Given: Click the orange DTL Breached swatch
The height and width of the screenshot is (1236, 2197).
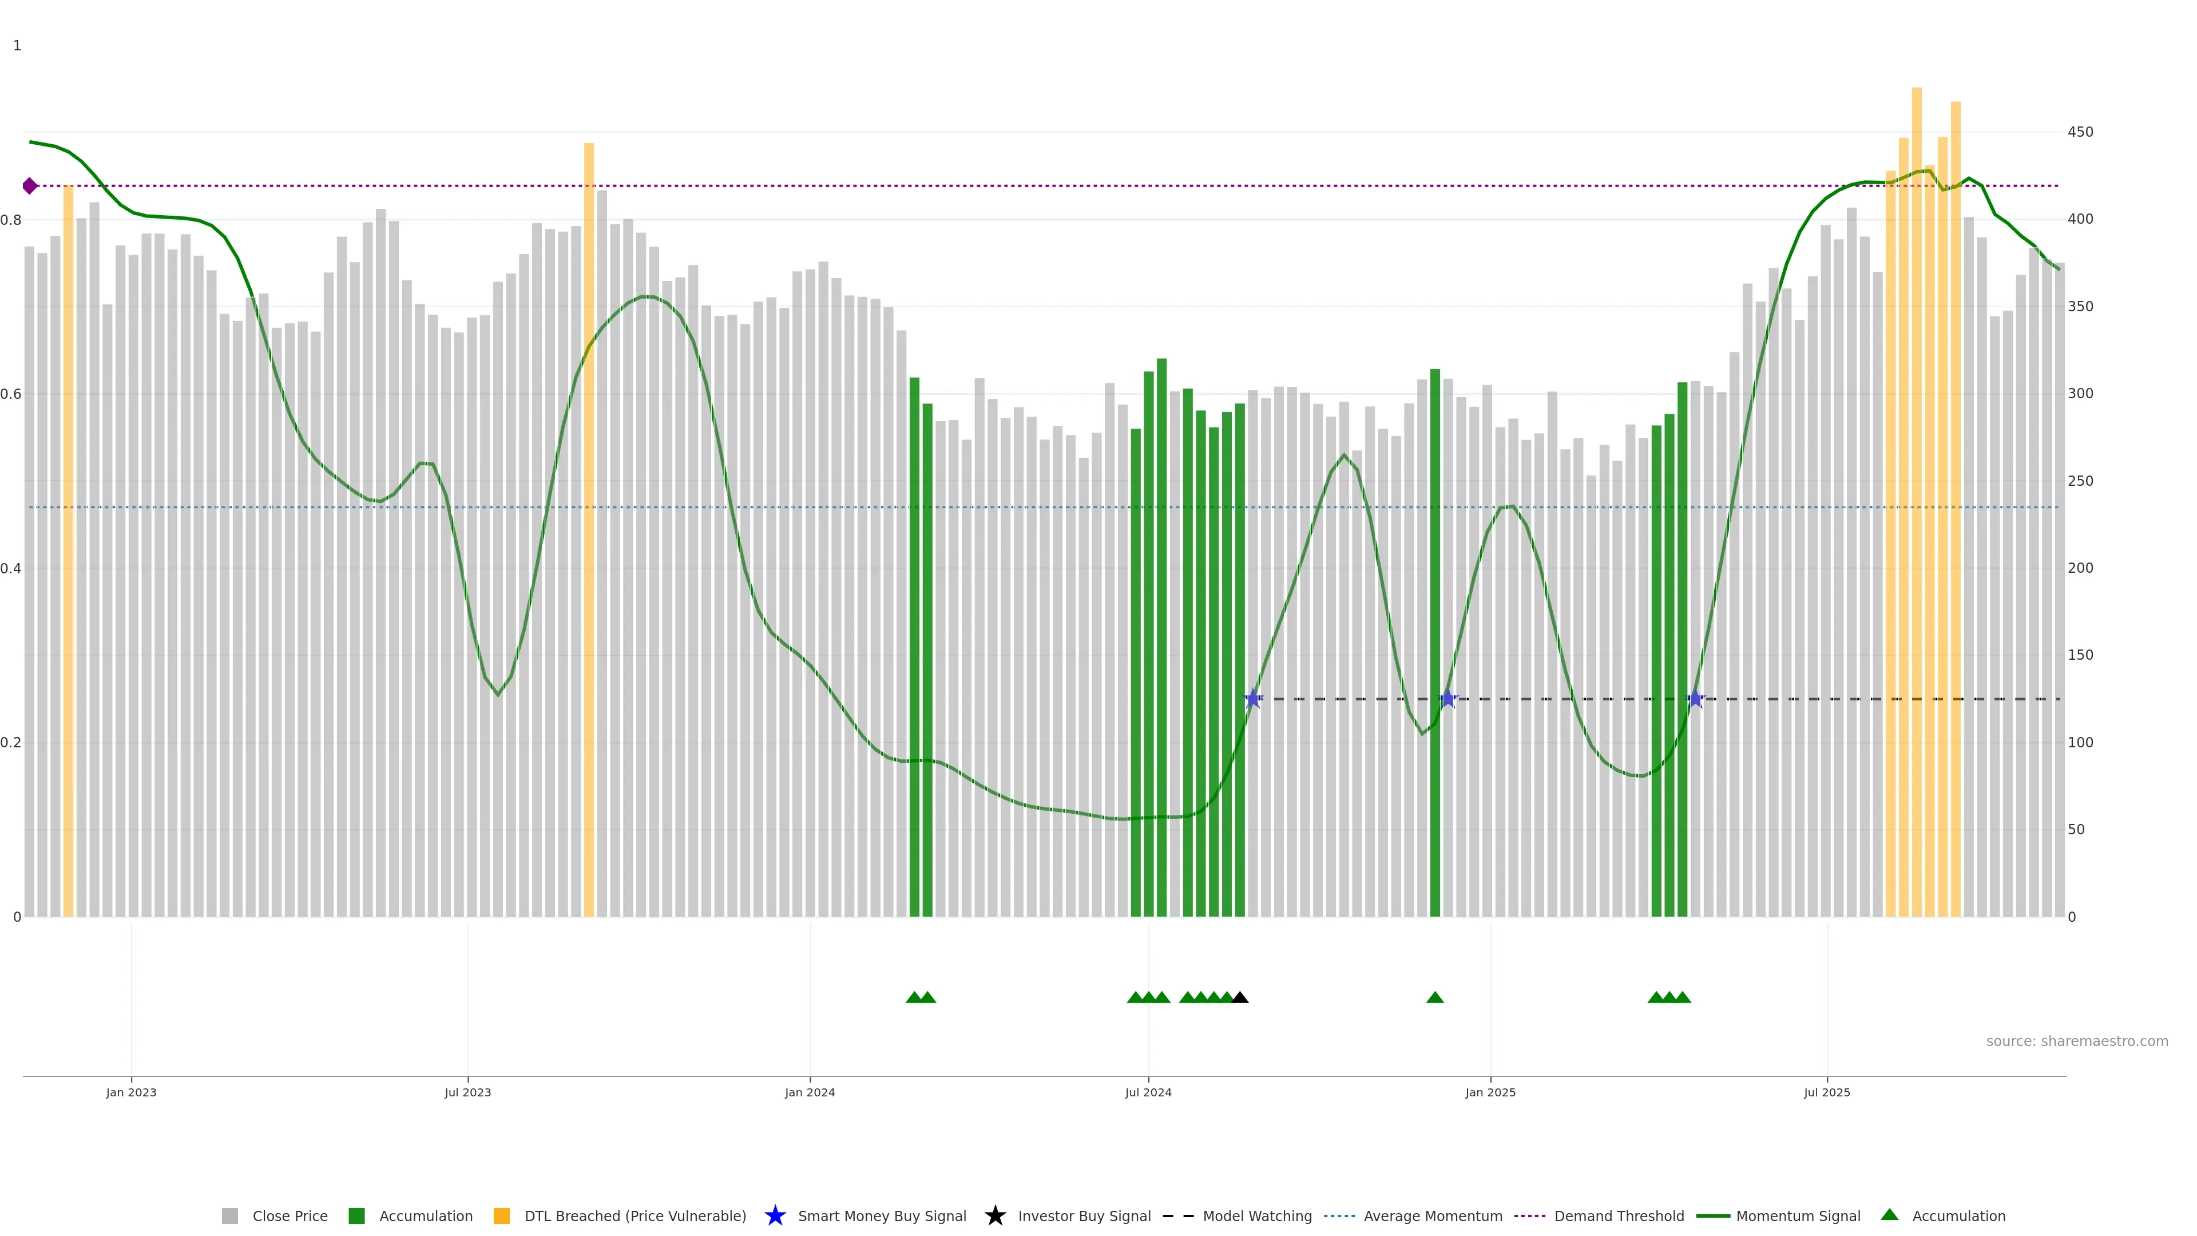Looking at the screenshot, I should tap(502, 1215).
